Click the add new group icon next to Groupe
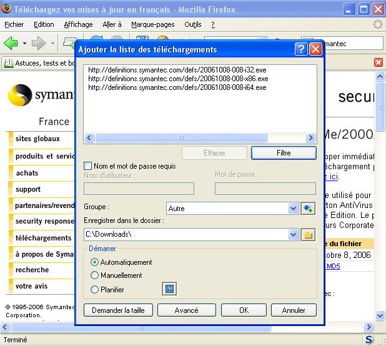Image resolution: width=386 pixels, height=346 pixels. coord(308,209)
